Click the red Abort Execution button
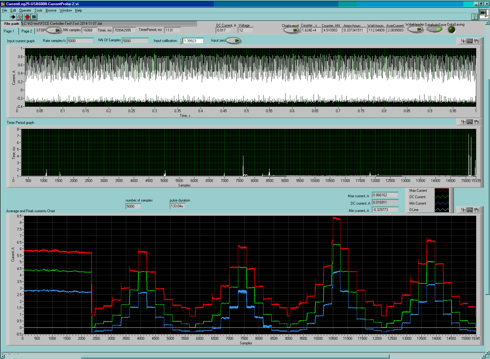 27,17
